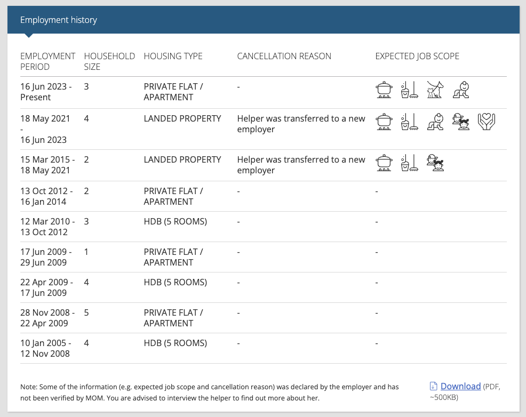Click household size 3 in 16 Jun 2023 row
Screen dimensions: 526x417
click(x=86, y=86)
